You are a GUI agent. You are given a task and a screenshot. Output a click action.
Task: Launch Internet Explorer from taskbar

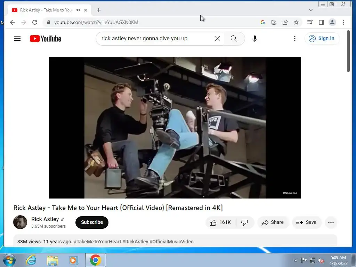[x=31, y=260]
